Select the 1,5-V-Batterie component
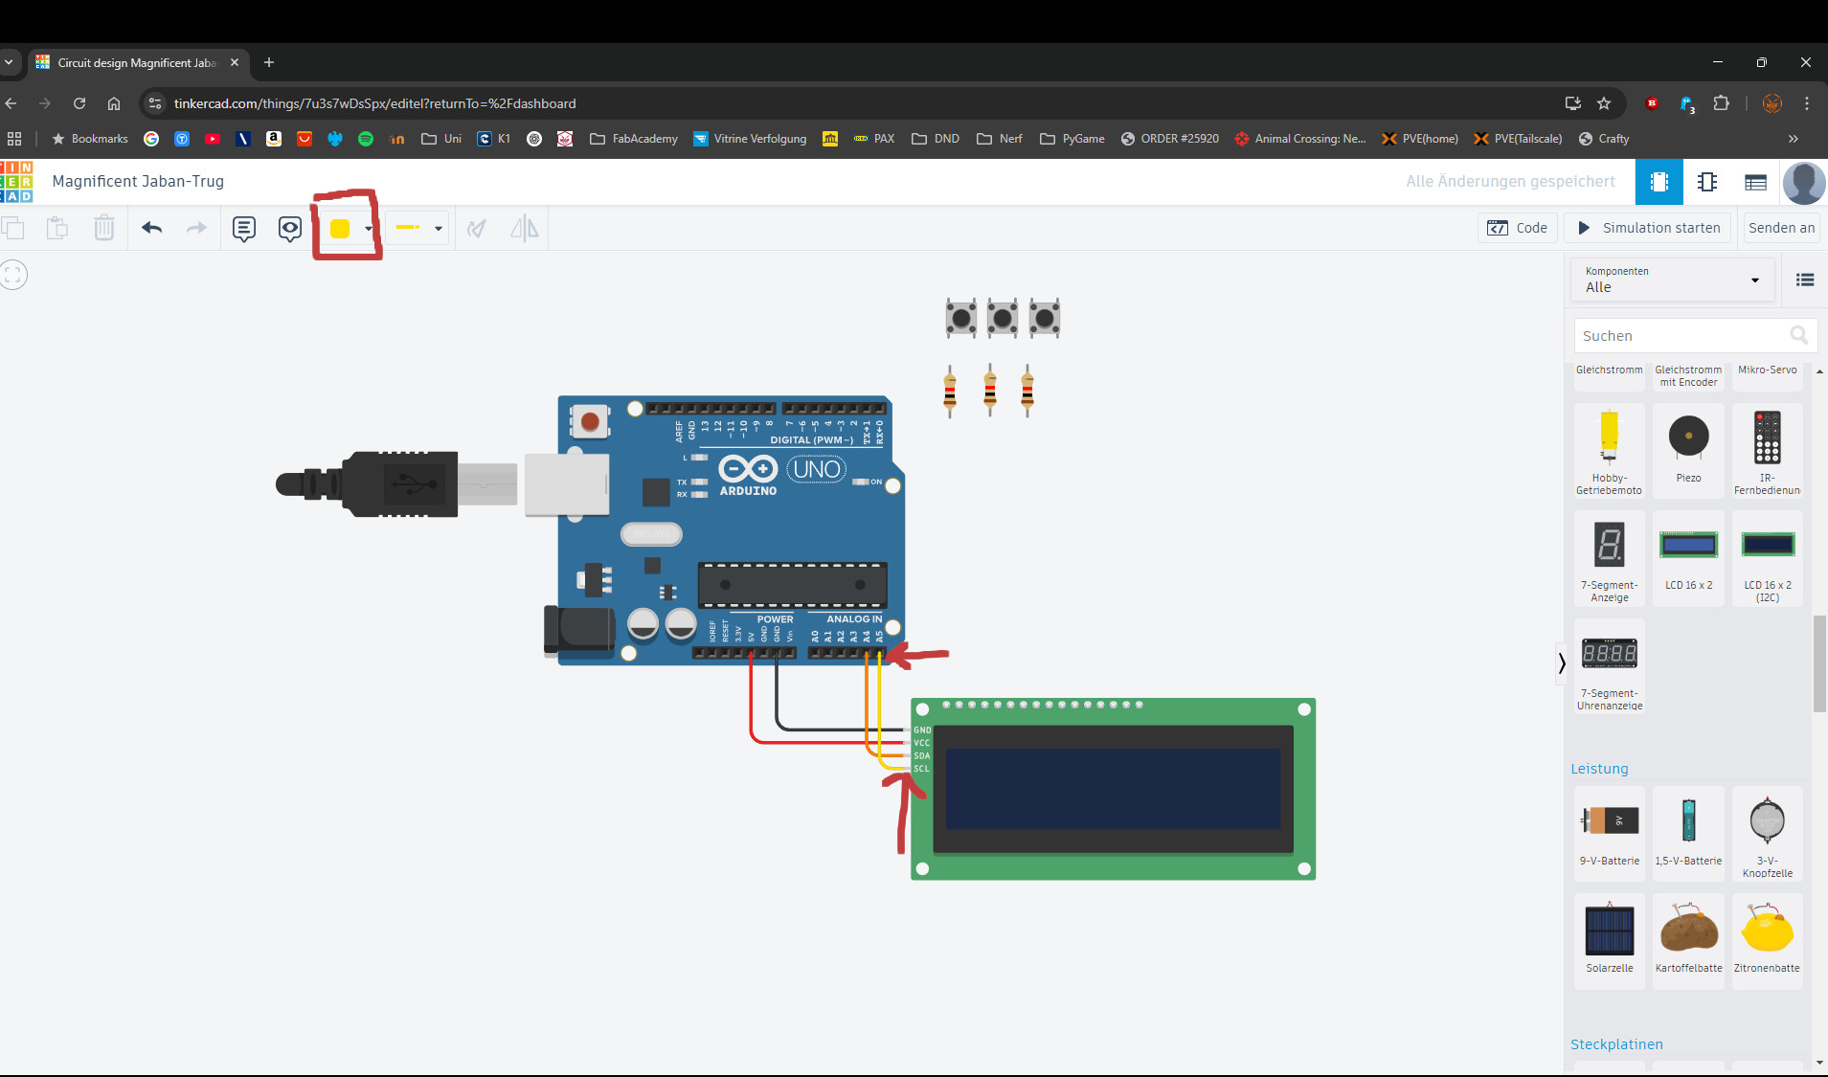The image size is (1828, 1077). click(1688, 833)
